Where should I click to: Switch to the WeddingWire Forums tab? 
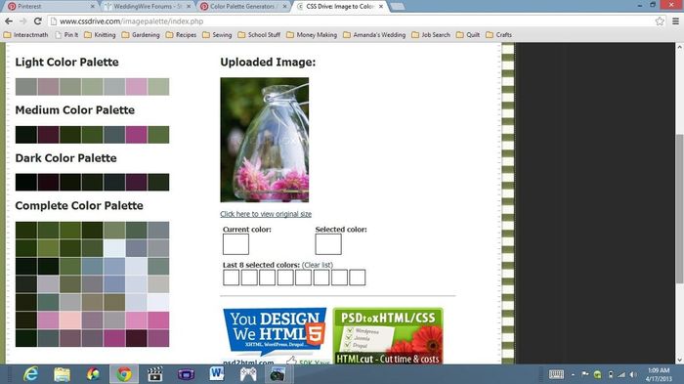(148, 7)
